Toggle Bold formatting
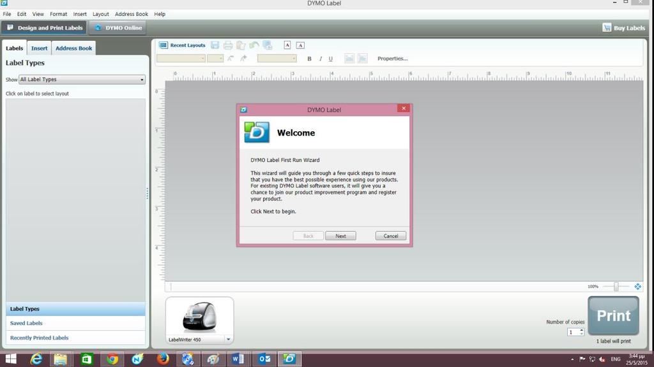654x367 pixels. 310,59
